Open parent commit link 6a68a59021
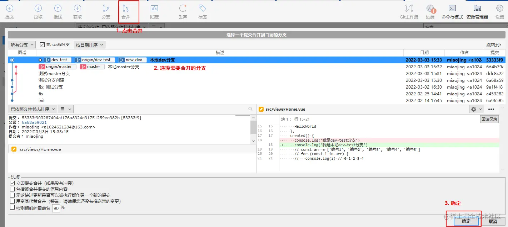The height and width of the screenshot is (227, 508). [x=34, y=122]
